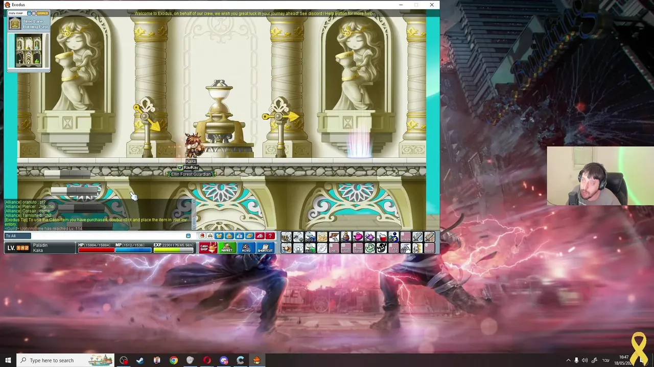Image resolution: width=654 pixels, height=367 pixels.
Task: Show hidden system tray icons chevron
Action: pos(568,360)
